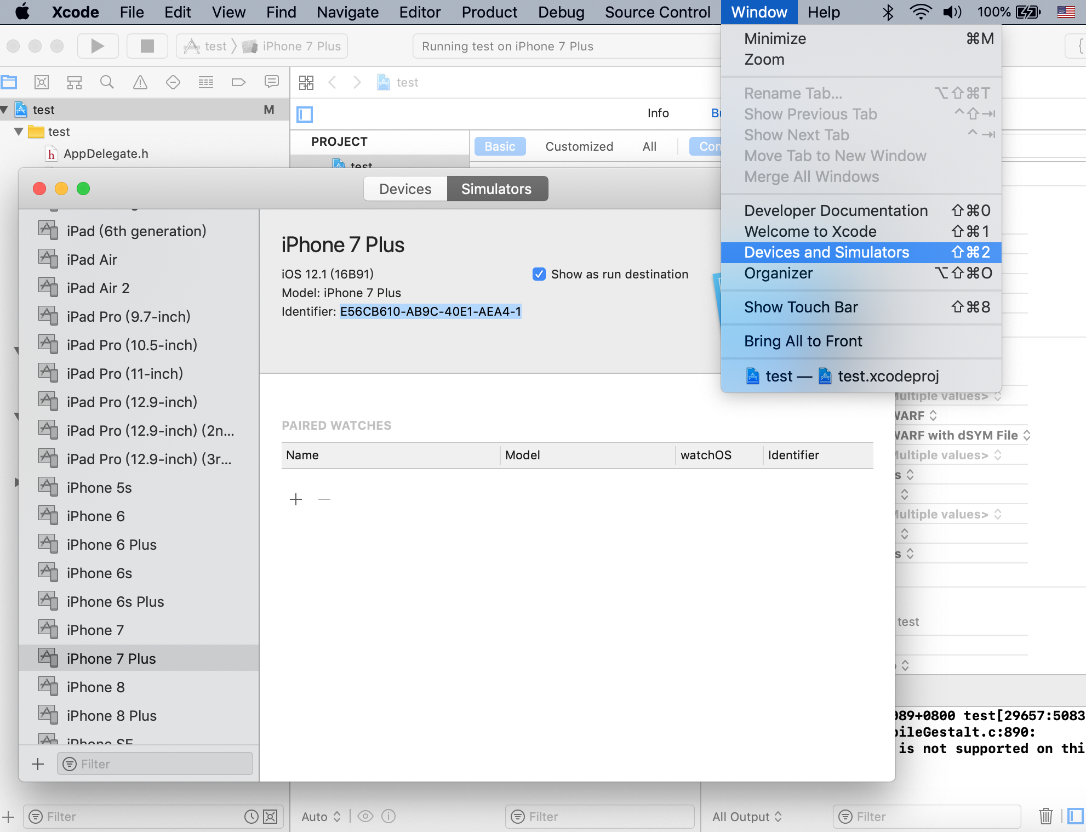Click the related items grid icon

(x=306, y=82)
